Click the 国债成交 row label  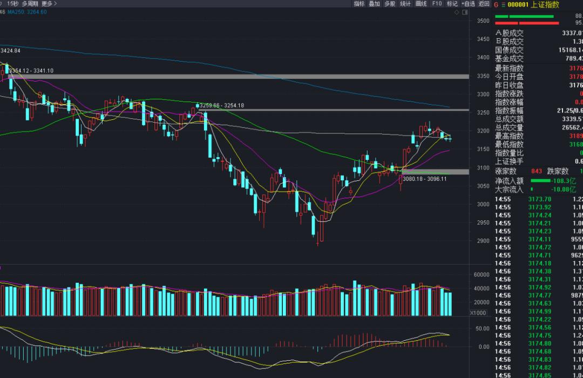(509, 50)
